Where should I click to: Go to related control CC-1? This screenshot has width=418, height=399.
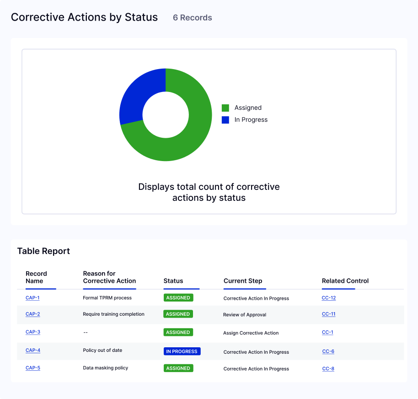(327, 332)
